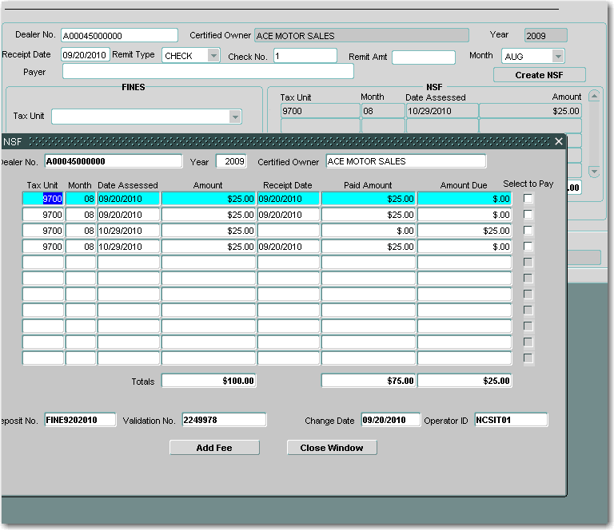
Task: Click Month 08 in background NSF panel
Action: 383,111
